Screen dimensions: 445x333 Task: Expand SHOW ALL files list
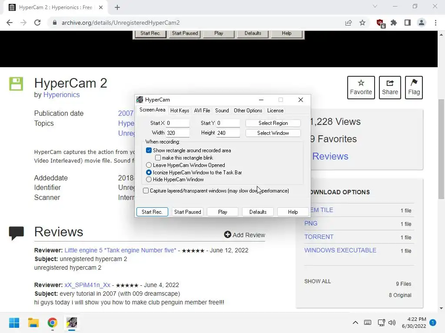tap(317, 281)
